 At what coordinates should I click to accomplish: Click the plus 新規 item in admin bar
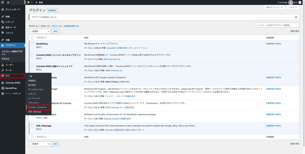coord(39,2)
